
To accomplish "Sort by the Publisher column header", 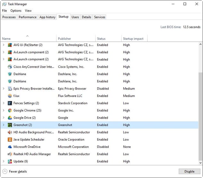I will coord(76,38).
